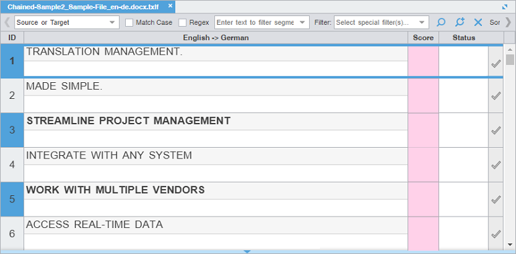Click the right chevron toolbar arrow
Image resolution: width=516 pixels, height=254 pixels.
pyautogui.click(x=508, y=22)
